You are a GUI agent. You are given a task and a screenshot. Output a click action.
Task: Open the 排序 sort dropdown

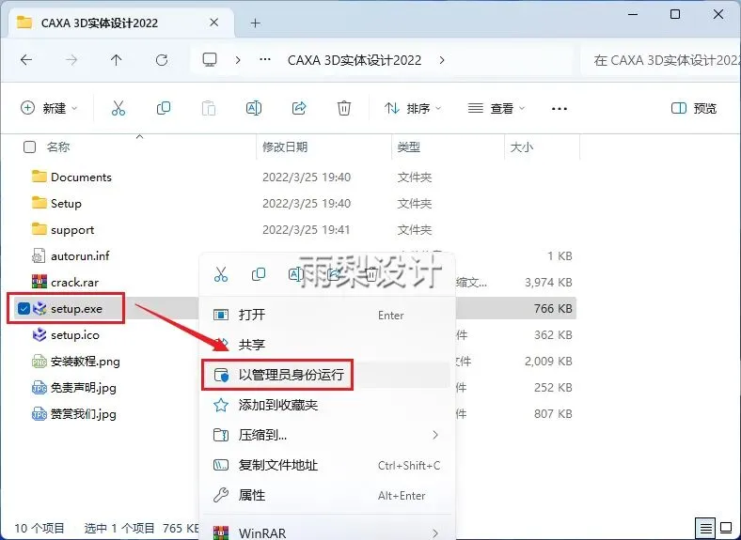(x=413, y=109)
